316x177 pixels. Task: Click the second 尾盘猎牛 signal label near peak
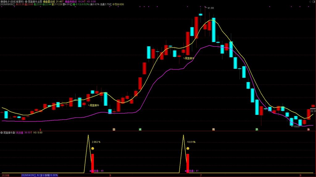(190, 58)
